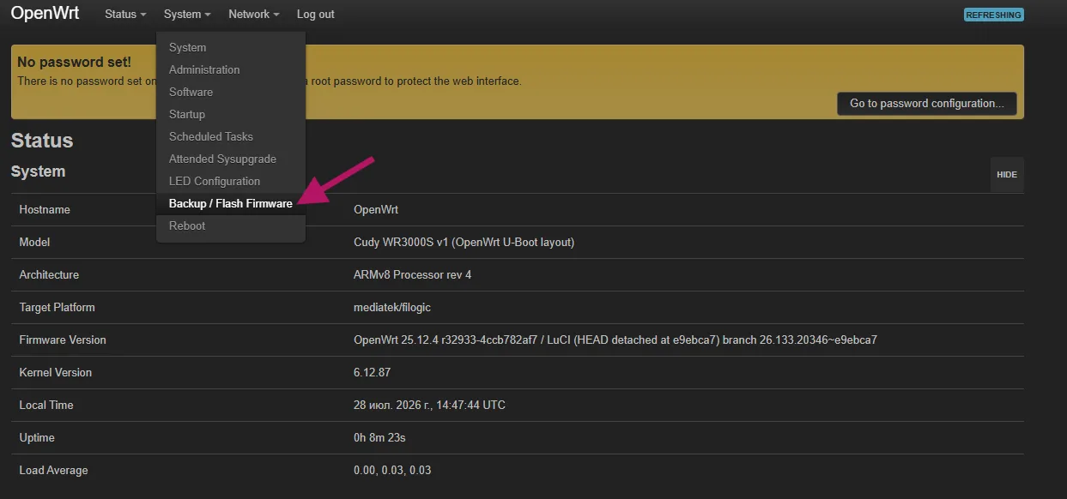Click the OpenWrt 25.12.4 firmware version value

[x=615, y=340]
